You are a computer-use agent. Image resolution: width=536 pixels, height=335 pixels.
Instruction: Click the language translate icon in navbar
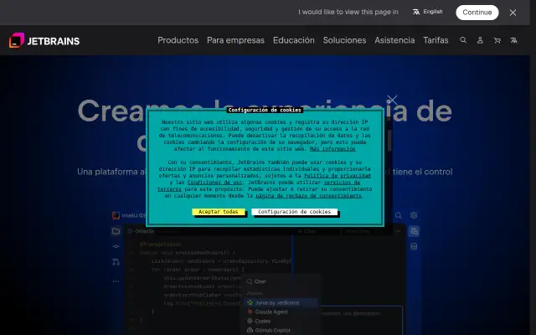[x=513, y=40]
